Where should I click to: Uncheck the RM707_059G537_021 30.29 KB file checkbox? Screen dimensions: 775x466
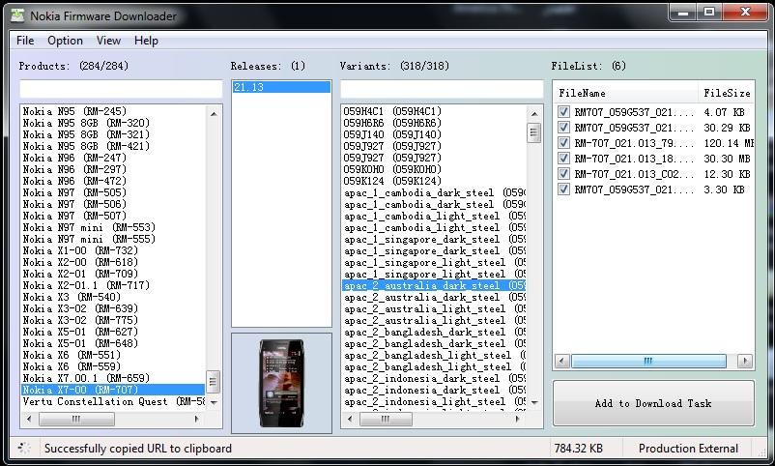[563, 128]
